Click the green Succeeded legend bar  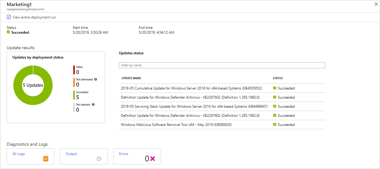[x=74, y=95]
